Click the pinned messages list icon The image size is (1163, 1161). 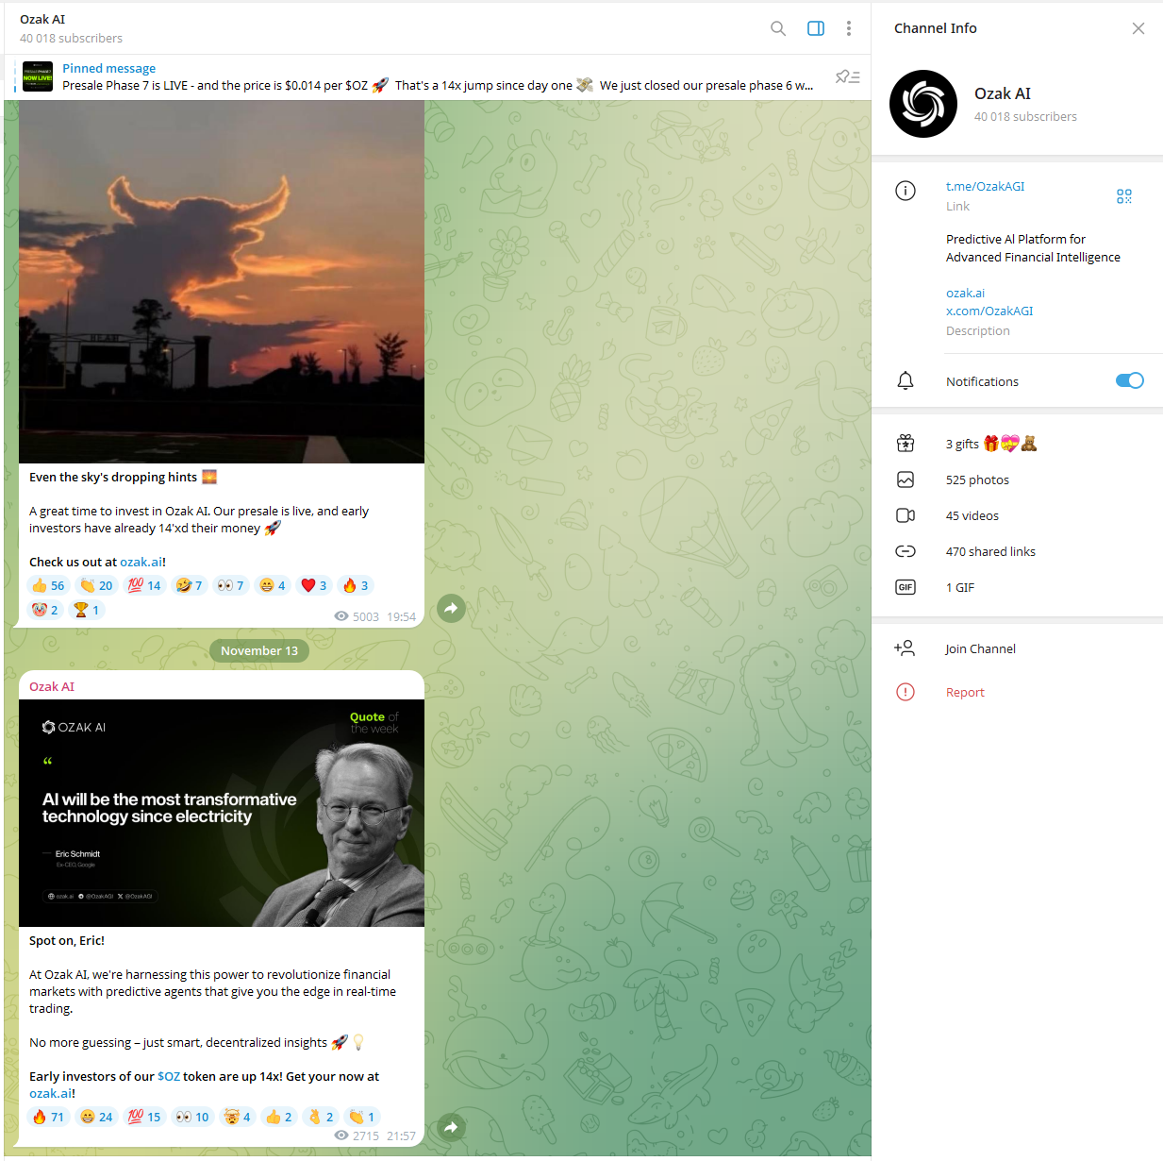[847, 77]
